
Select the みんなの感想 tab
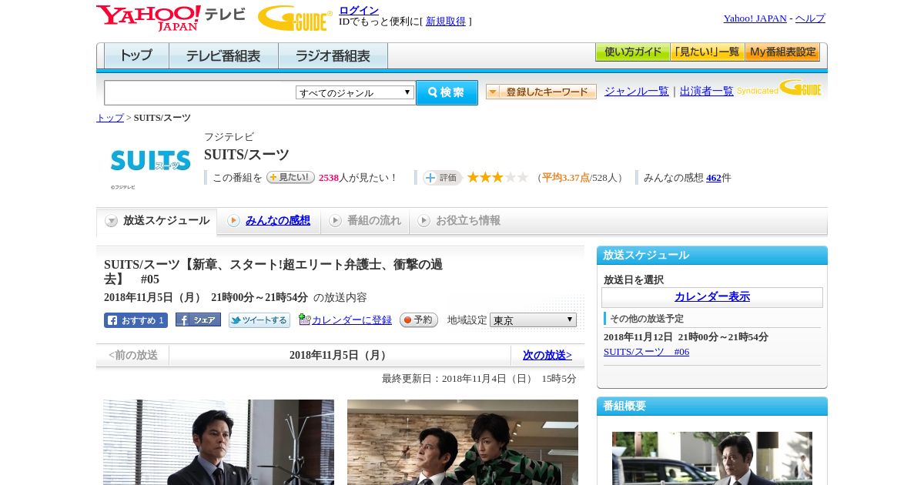[278, 221]
